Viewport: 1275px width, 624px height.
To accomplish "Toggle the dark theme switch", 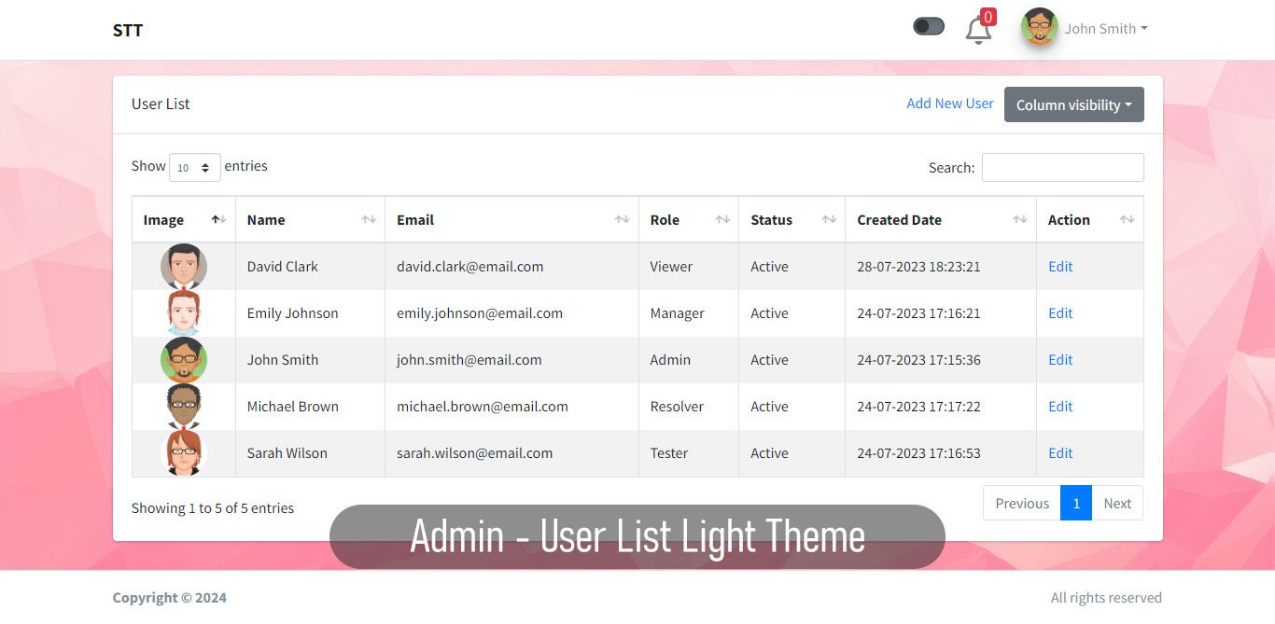I will click(929, 27).
